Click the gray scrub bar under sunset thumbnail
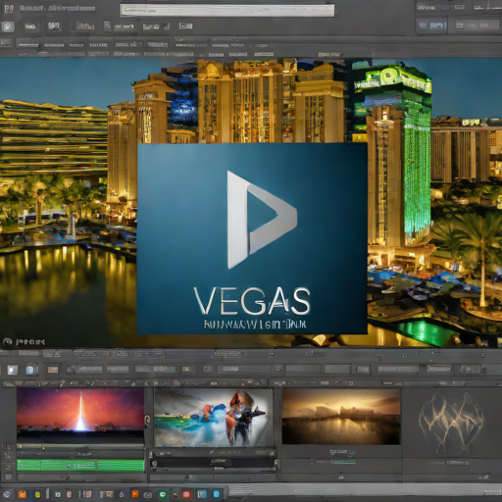The image size is (502, 502). coord(80,447)
